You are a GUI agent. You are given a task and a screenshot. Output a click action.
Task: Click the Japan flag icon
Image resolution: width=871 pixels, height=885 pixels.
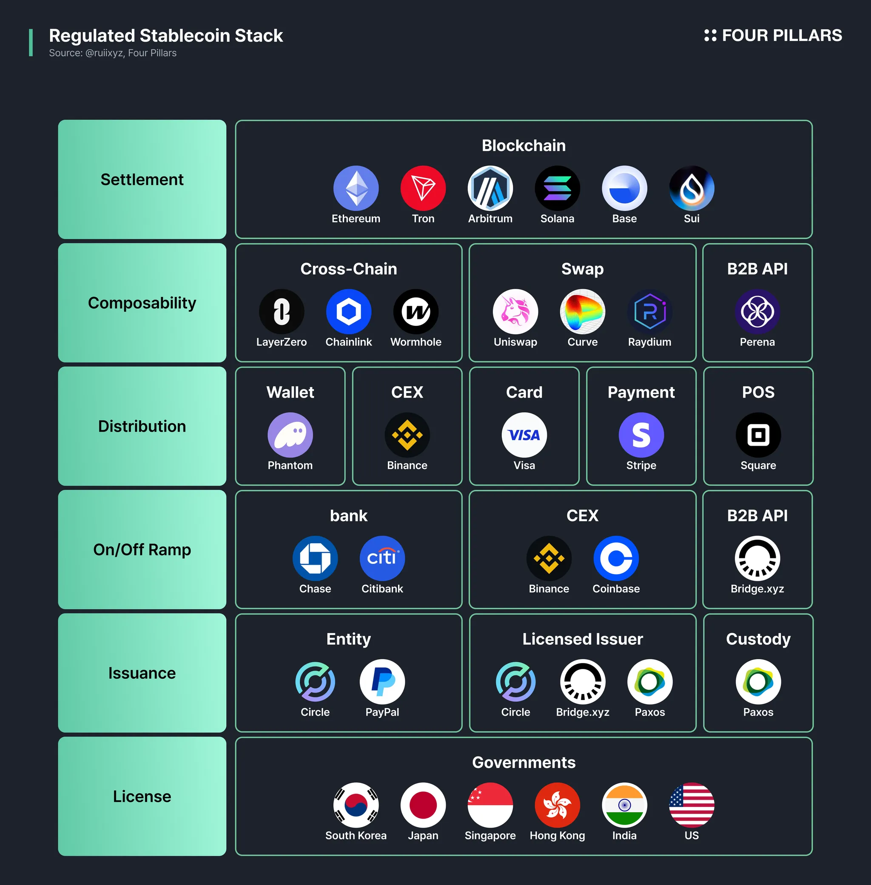tap(423, 805)
